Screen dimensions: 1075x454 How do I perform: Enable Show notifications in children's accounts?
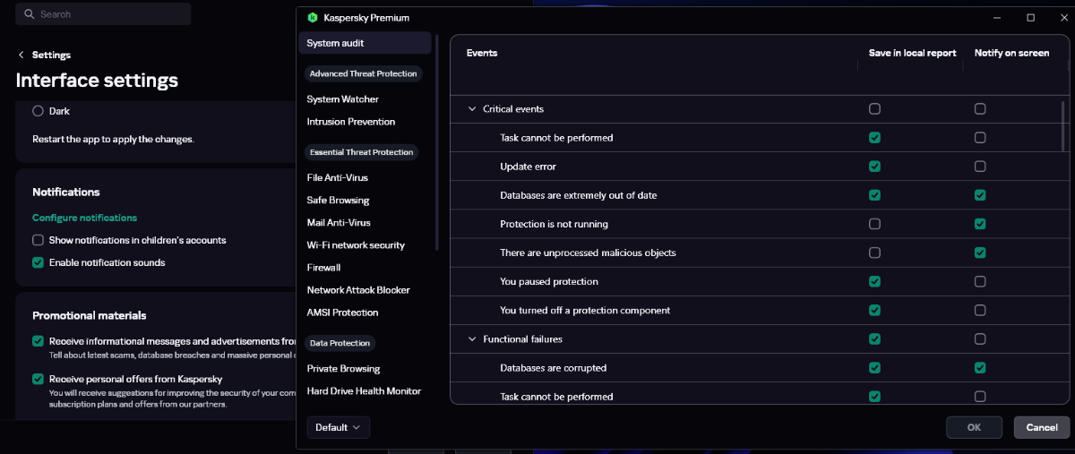click(x=39, y=240)
